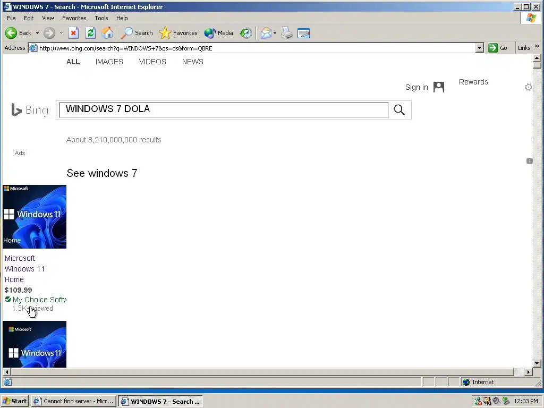The height and width of the screenshot is (408, 544).
Task: Open the File menu
Action: pos(11,18)
